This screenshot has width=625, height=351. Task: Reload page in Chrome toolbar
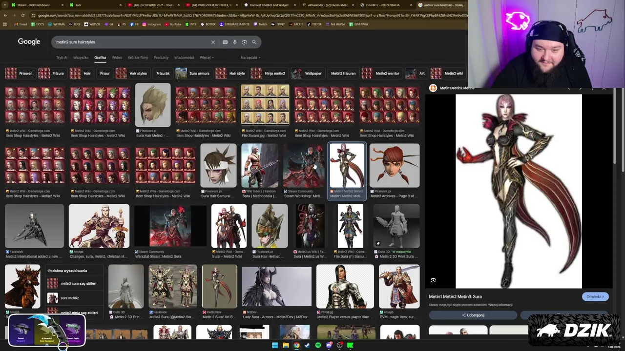click(x=22, y=15)
